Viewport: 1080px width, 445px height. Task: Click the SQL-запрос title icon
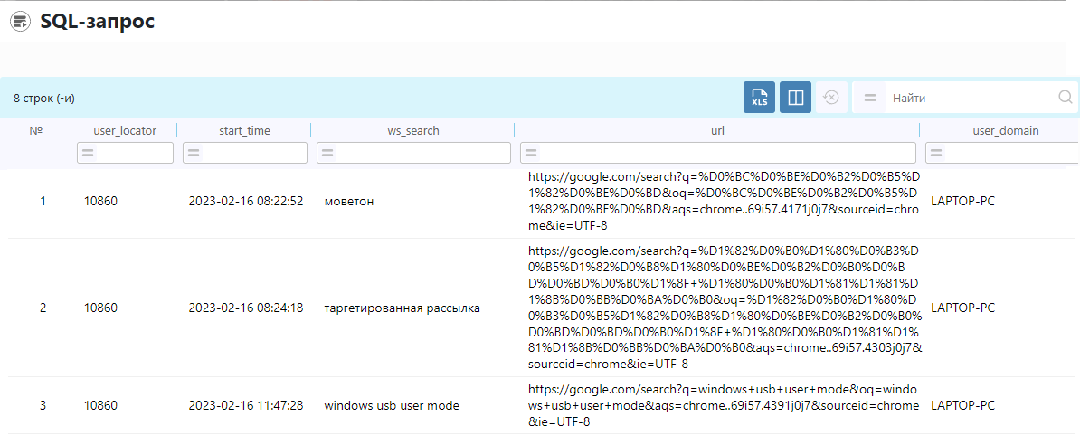pos(20,23)
